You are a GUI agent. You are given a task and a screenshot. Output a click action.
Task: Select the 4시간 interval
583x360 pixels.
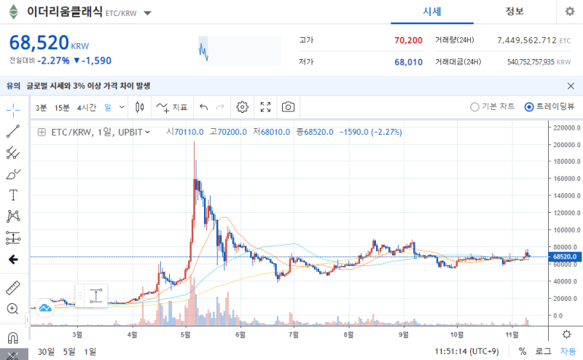86,107
